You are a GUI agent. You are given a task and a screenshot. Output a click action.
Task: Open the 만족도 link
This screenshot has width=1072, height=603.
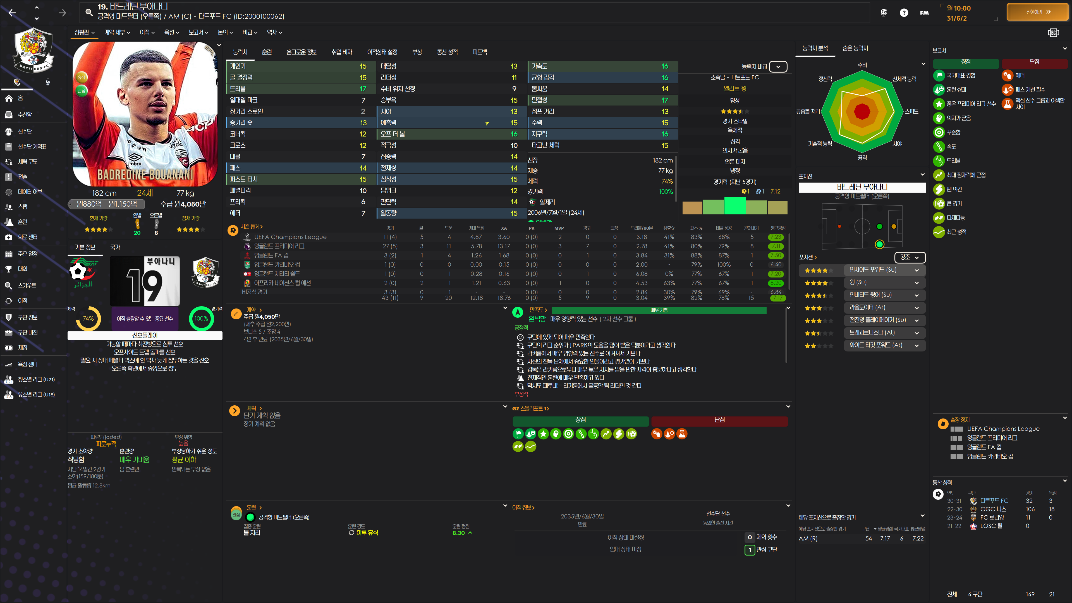tap(538, 310)
